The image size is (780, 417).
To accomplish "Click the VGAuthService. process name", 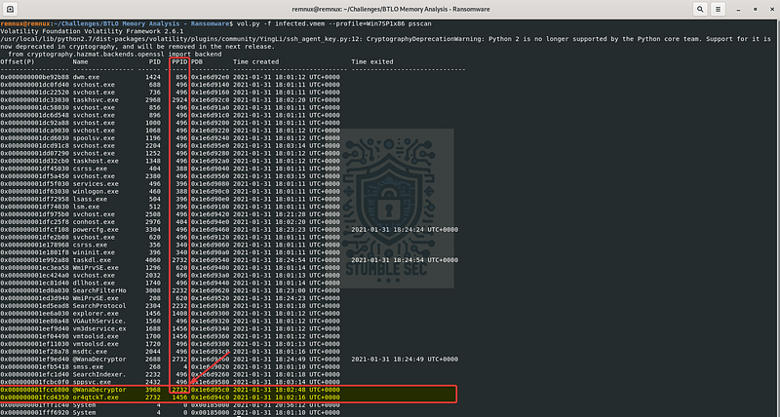I will [x=99, y=322].
